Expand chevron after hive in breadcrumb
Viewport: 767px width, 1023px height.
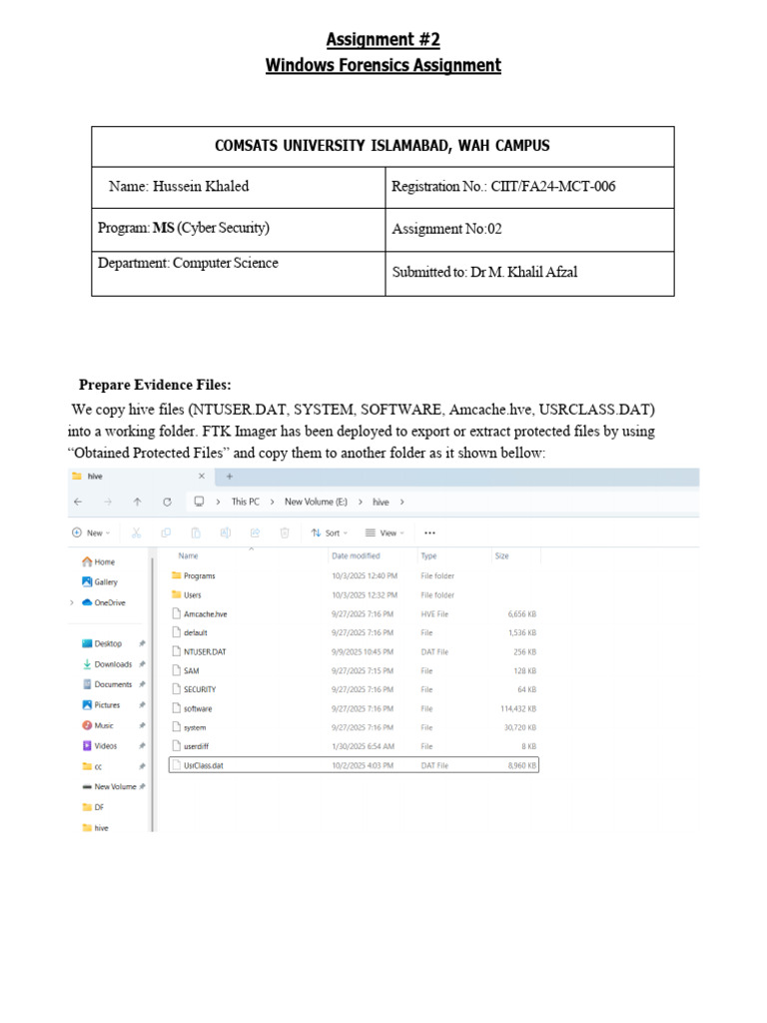pyautogui.click(x=401, y=502)
